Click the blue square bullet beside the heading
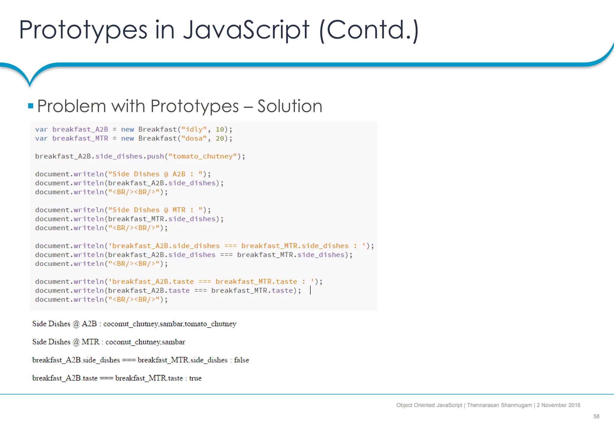The image size is (614, 425). (x=31, y=106)
